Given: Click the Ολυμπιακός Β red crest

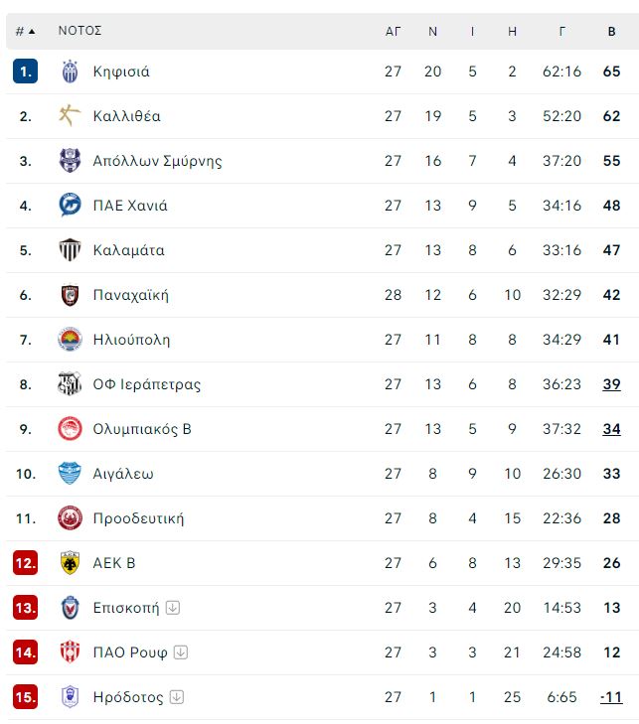Looking at the screenshot, I should pyautogui.click(x=70, y=428).
